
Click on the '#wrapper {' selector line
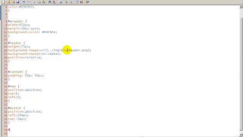click(x=17, y=21)
